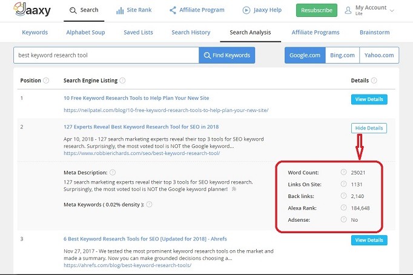Click the help icon next to Position
Viewport: 413px width, 275px height.
tap(46, 81)
